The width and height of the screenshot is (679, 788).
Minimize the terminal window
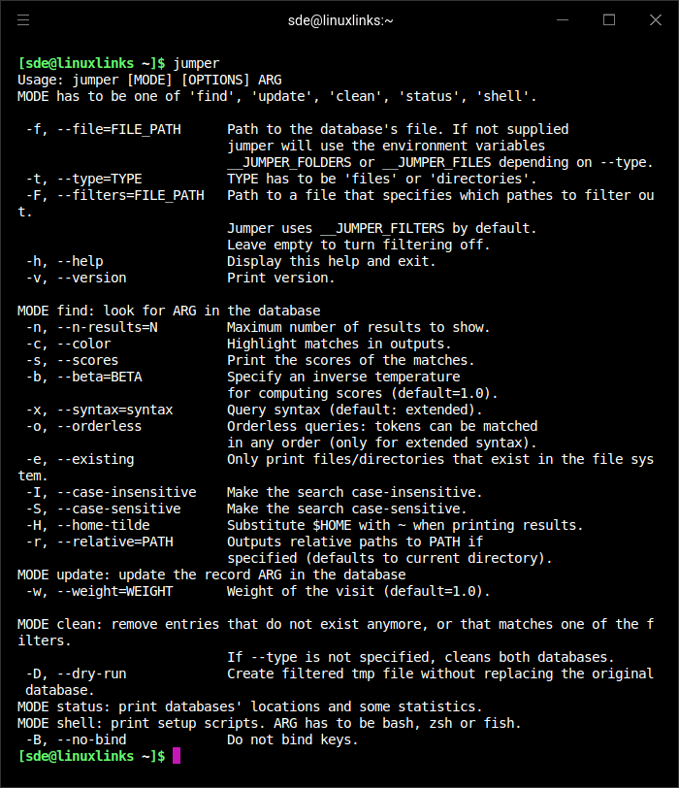(565, 19)
